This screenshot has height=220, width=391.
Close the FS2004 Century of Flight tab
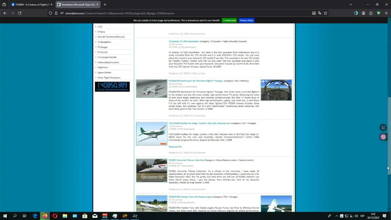[x=51, y=5]
